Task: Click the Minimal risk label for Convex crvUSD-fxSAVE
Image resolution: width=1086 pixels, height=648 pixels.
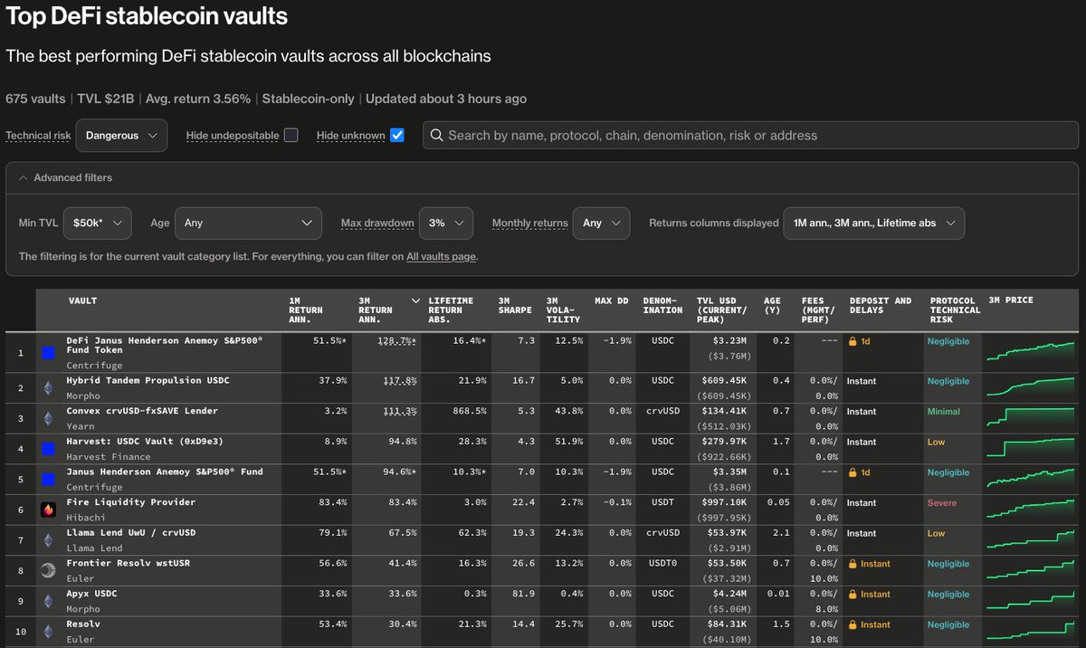Action: tap(944, 412)
